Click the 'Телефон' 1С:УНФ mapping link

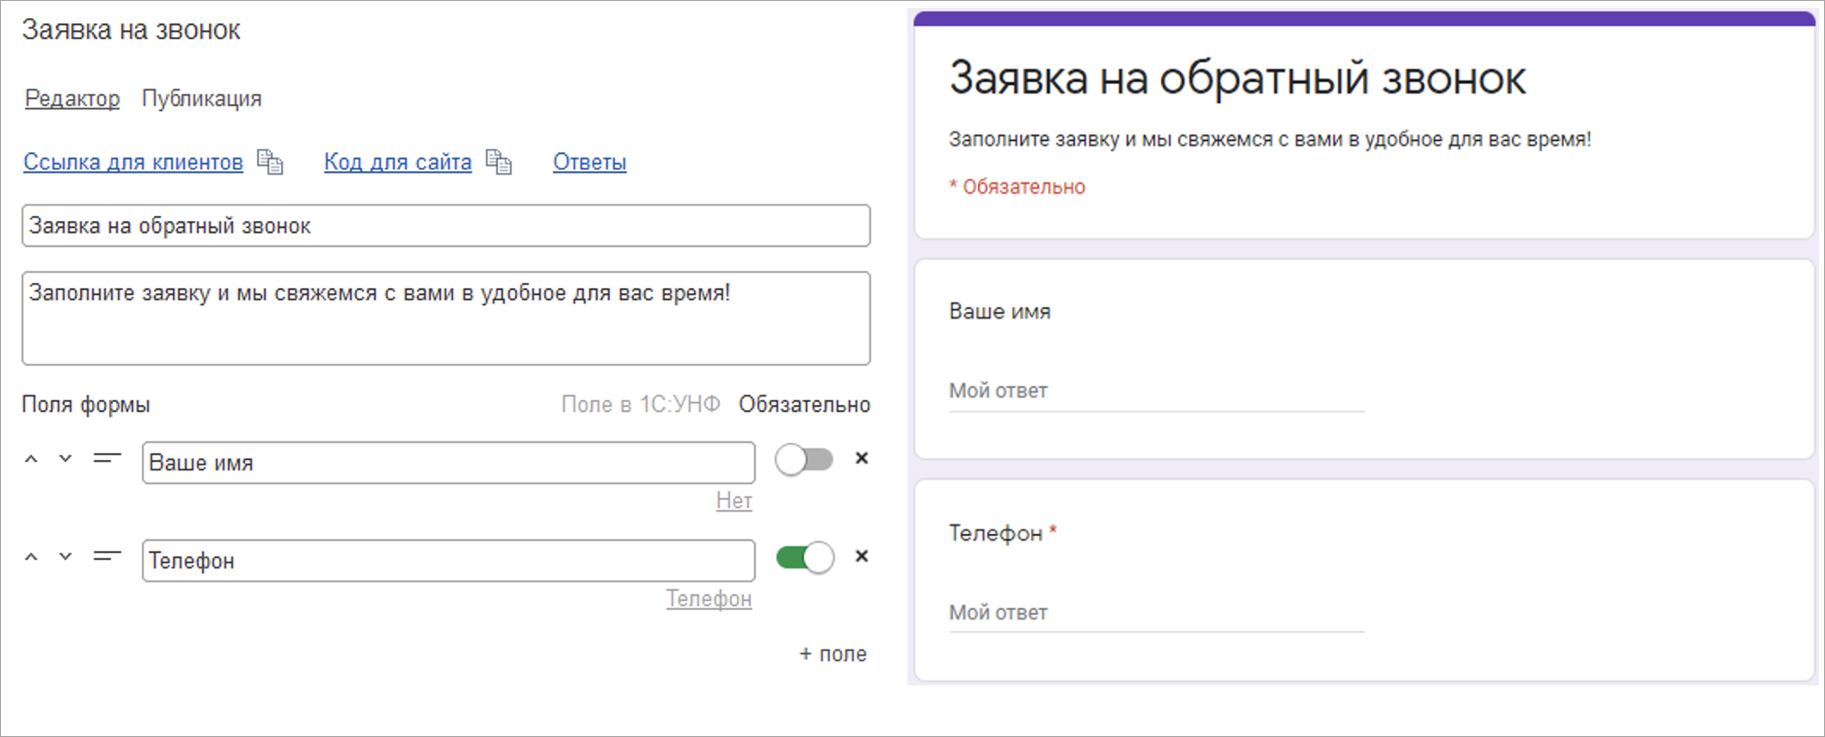tap(710, 599)
